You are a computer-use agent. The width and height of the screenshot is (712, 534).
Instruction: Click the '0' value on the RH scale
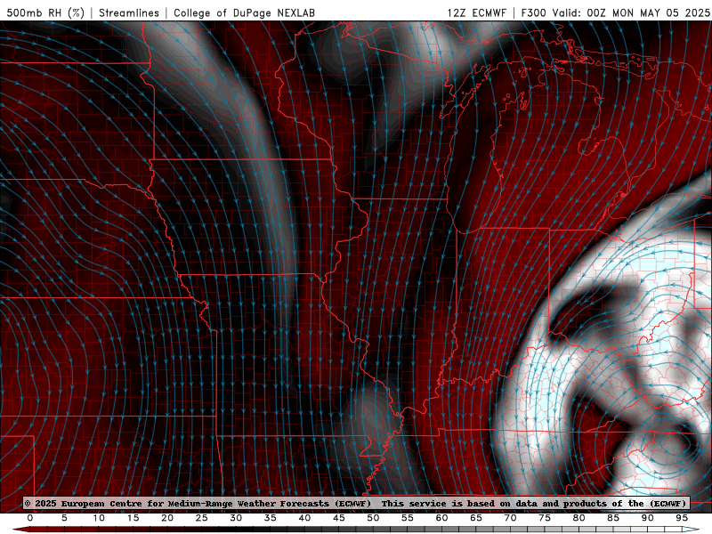pyautogui.click(x=30, y=518)
